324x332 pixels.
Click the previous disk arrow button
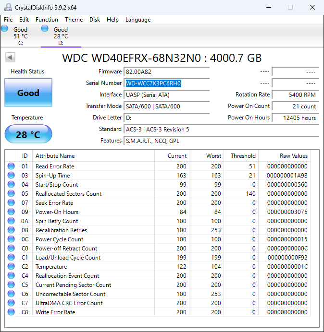10,57
